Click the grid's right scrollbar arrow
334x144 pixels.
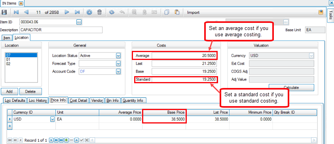(314, 140)
